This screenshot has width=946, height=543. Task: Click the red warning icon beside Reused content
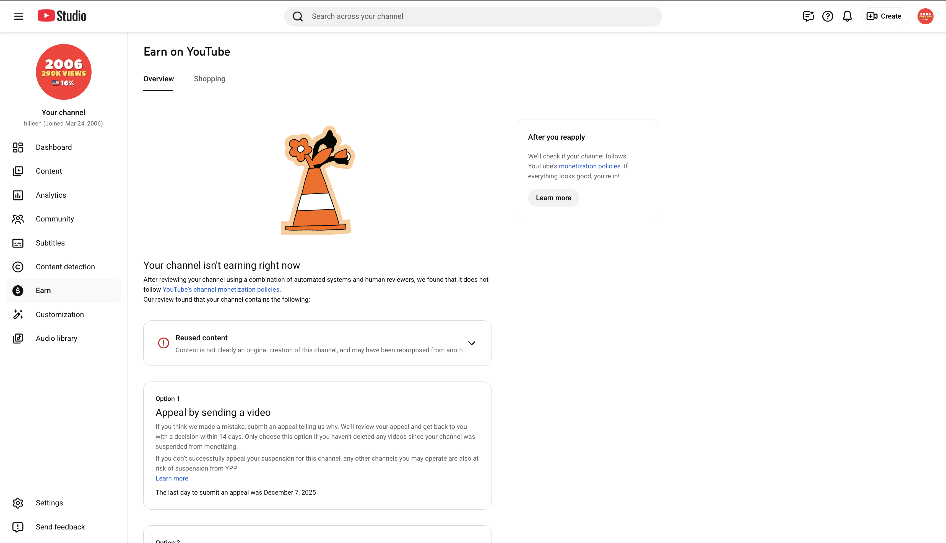[x=163, y=343]
